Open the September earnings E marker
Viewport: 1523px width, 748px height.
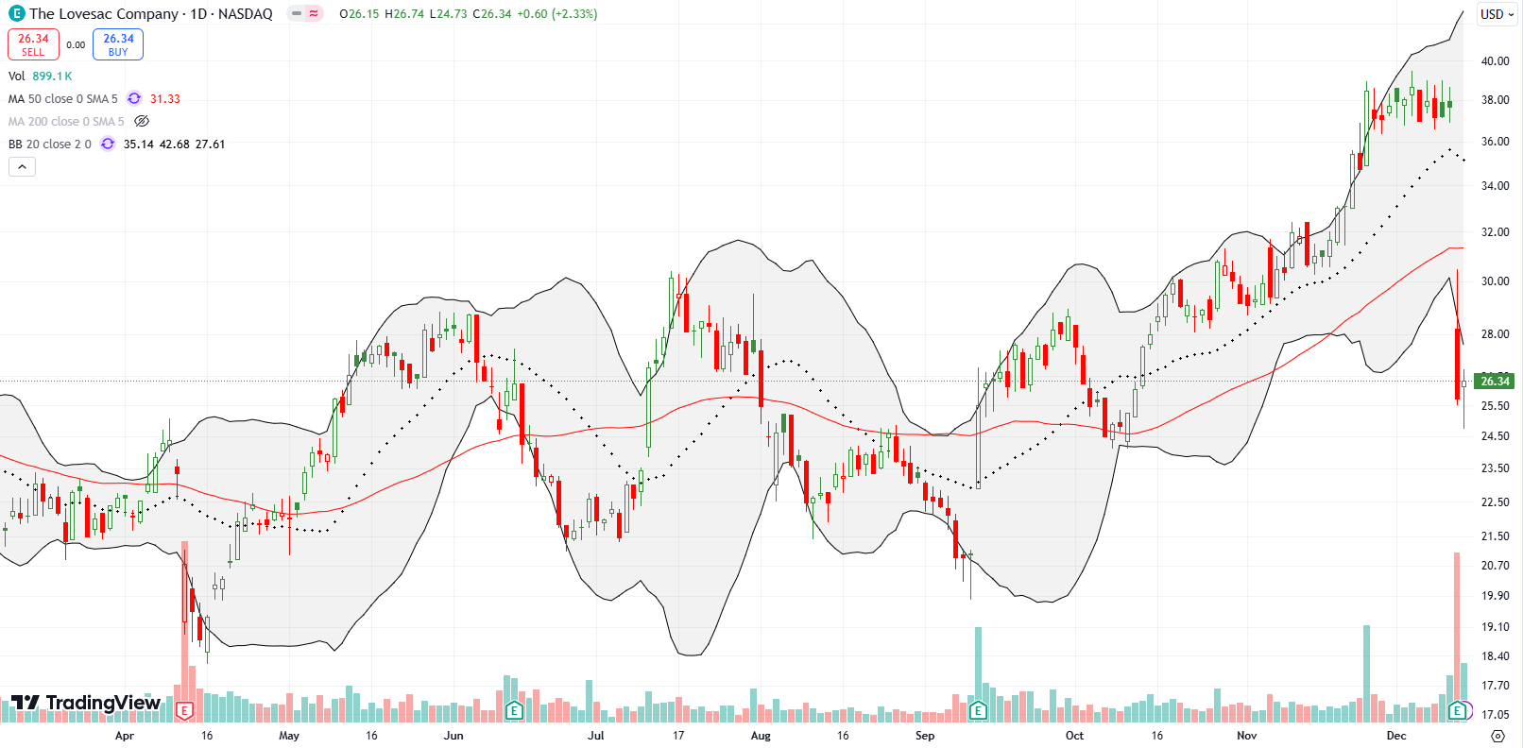978,710
